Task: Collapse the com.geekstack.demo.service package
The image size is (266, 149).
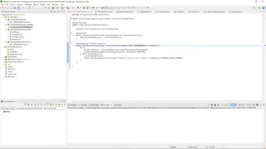Action: [x=6, y=42]
